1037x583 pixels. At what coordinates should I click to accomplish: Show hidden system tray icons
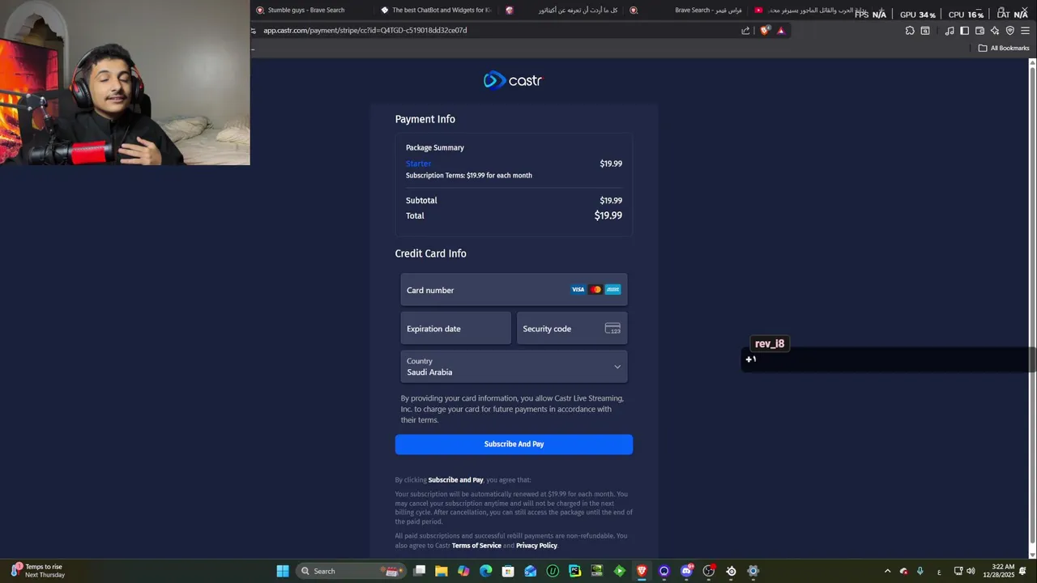[887, 571]
